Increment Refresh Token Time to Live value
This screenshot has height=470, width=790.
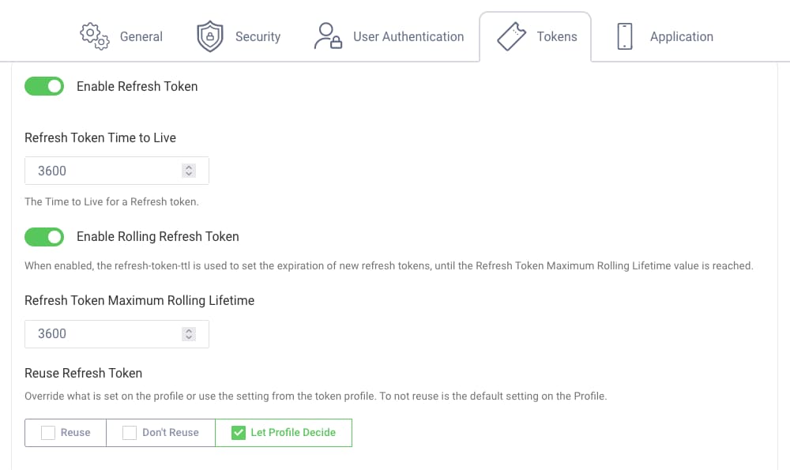tap(188, 166)
